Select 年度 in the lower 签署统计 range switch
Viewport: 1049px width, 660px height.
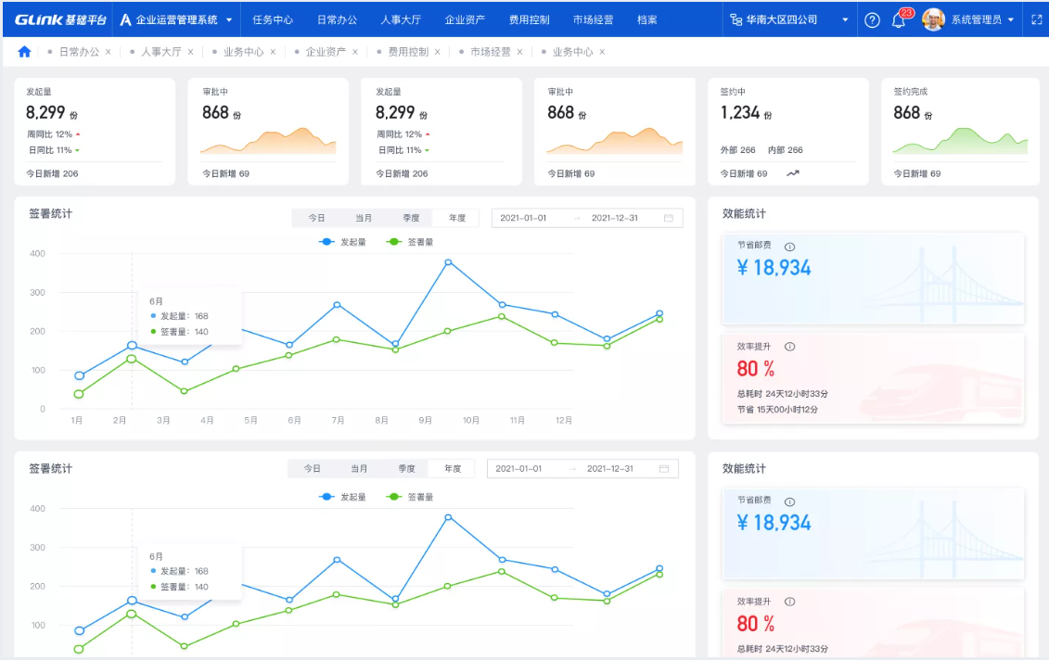tap(453, 469)
